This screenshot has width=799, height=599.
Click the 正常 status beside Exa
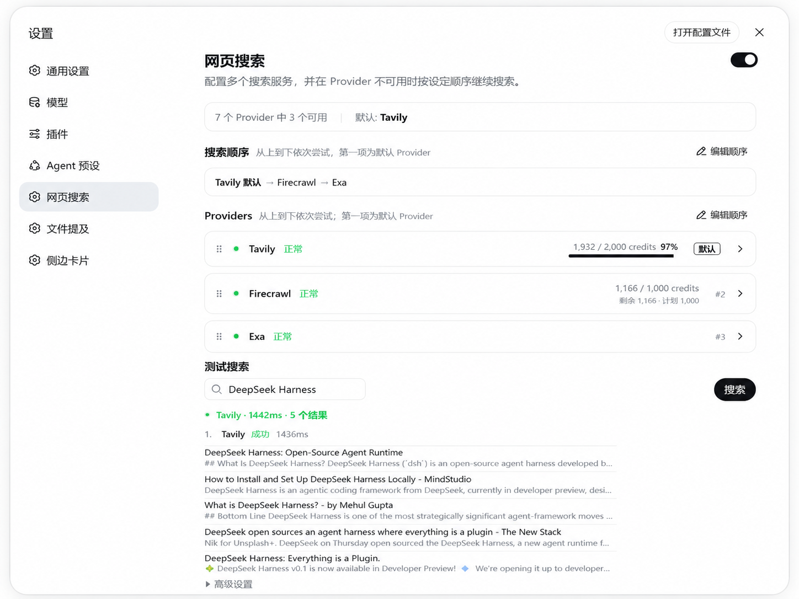(283, 336)
